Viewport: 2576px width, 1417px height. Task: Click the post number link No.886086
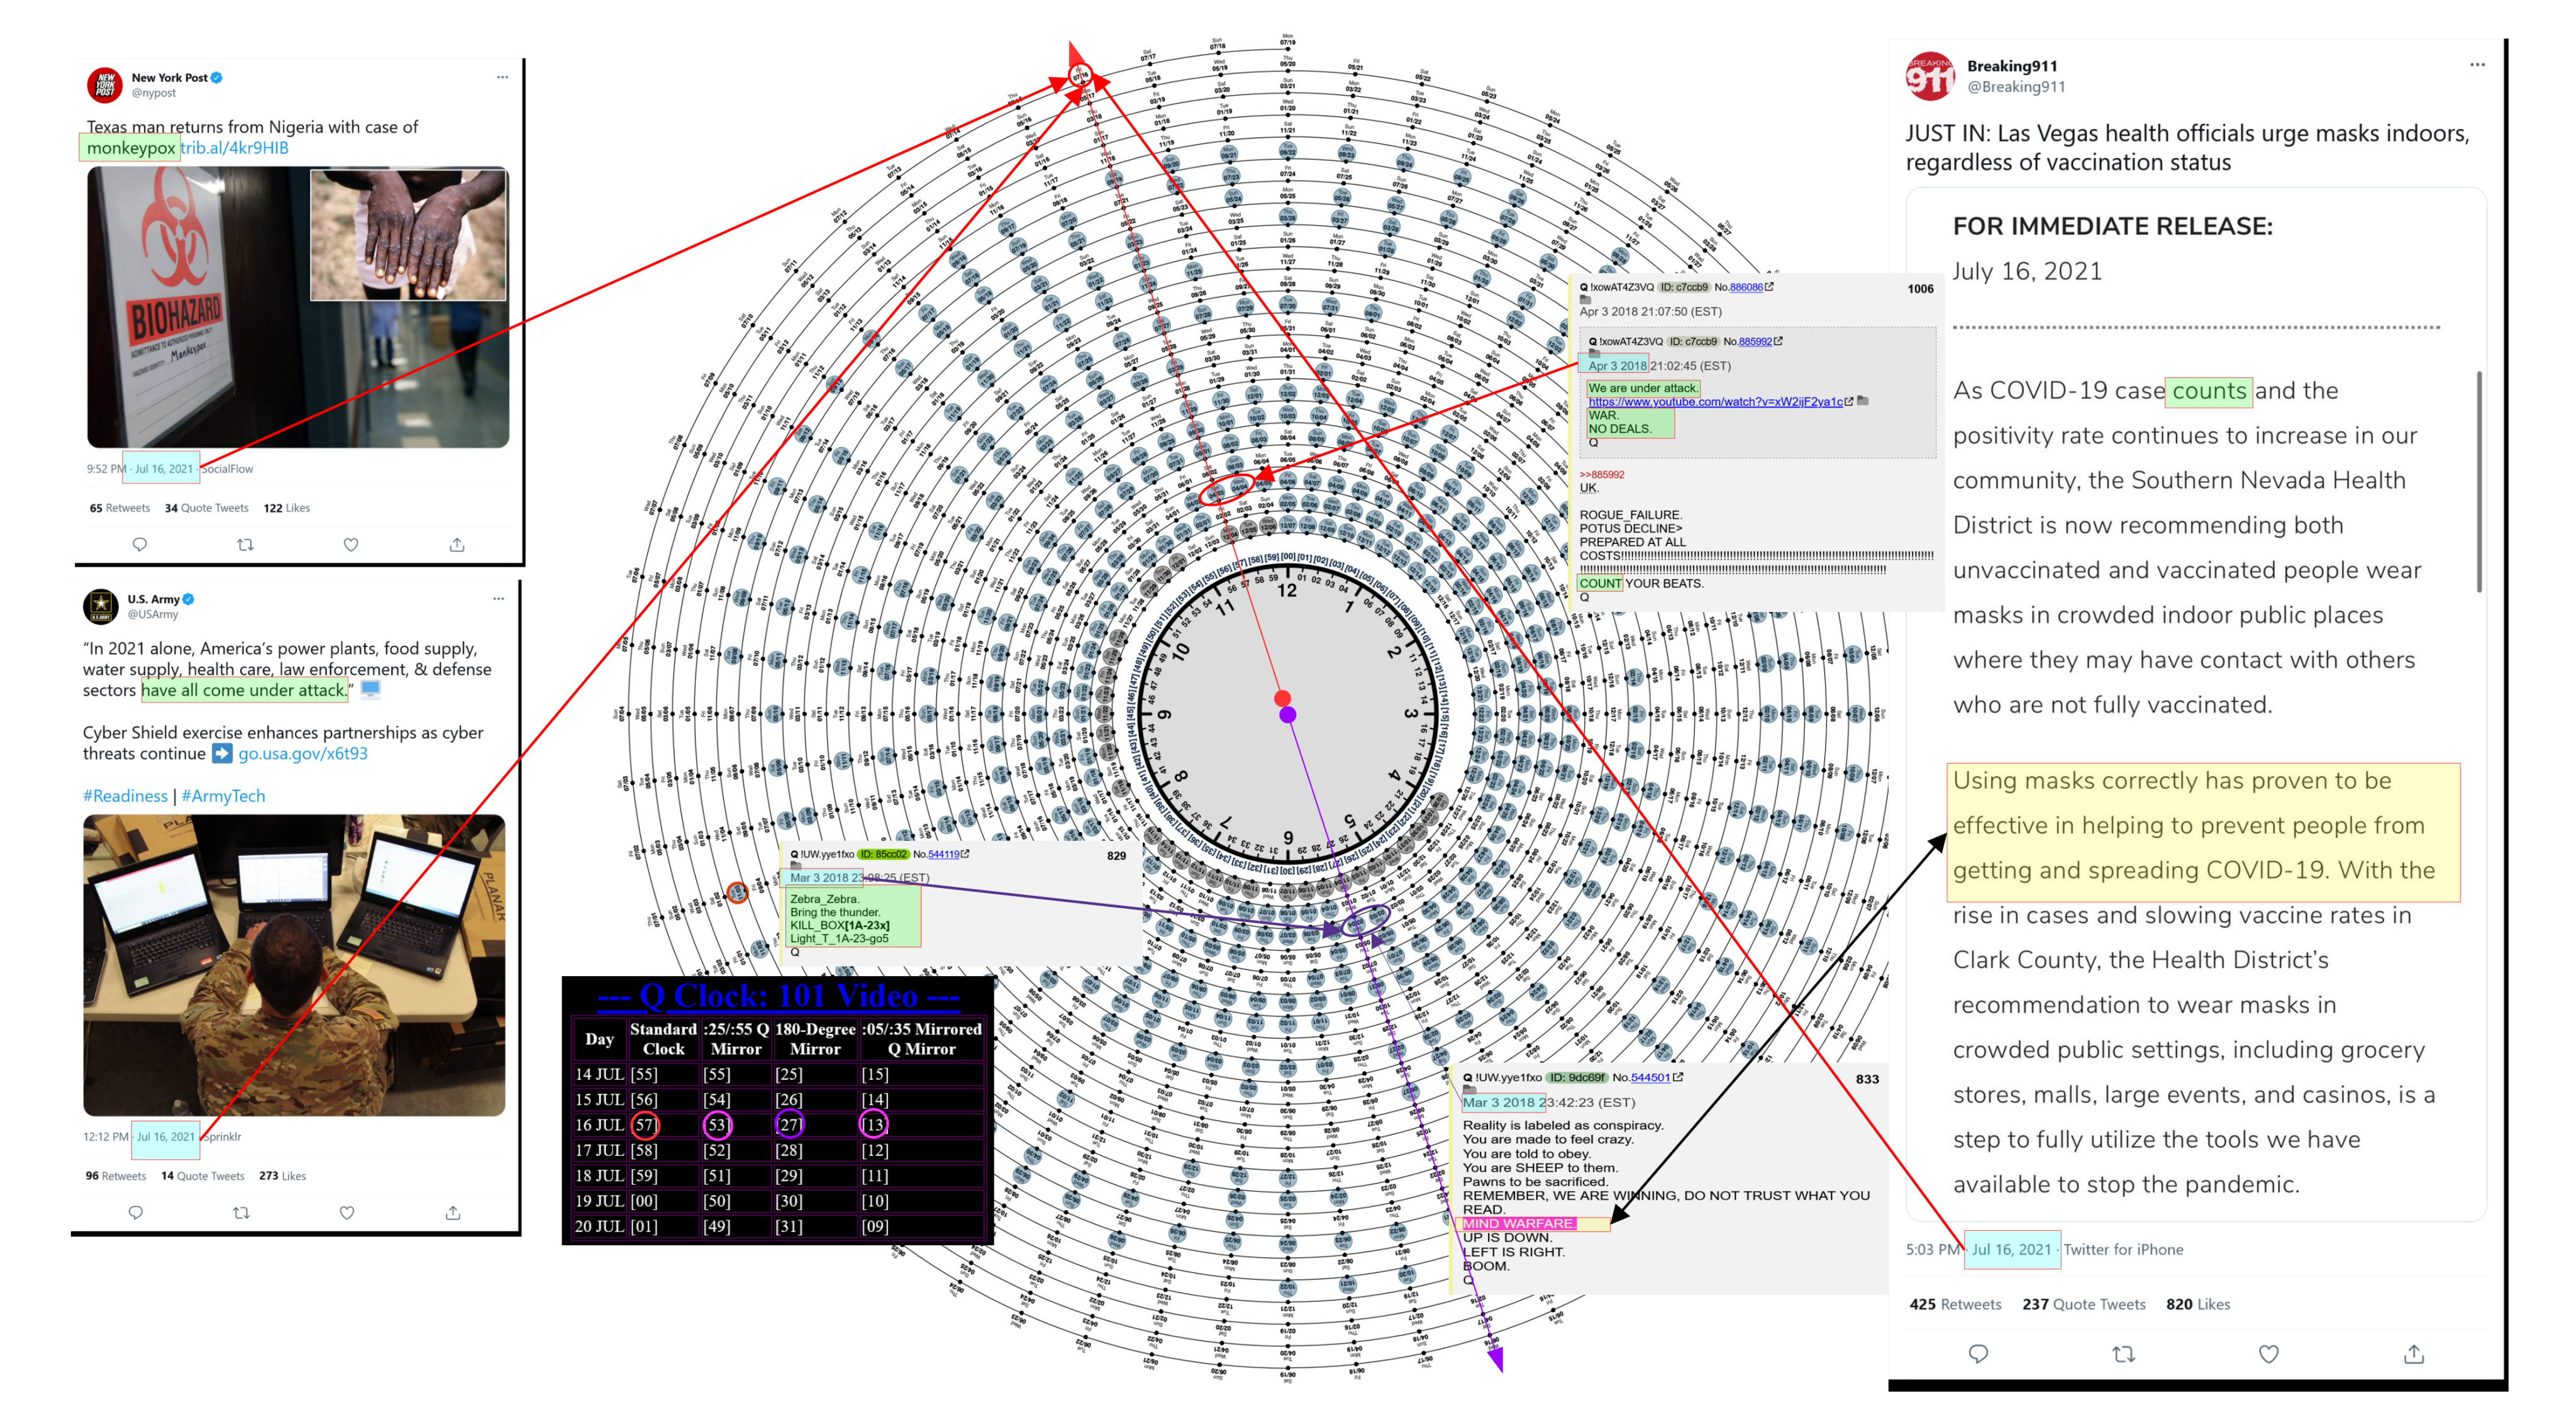1746,287
